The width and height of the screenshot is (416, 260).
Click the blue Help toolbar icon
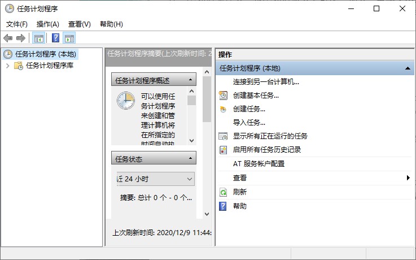(x=55, y=38)
